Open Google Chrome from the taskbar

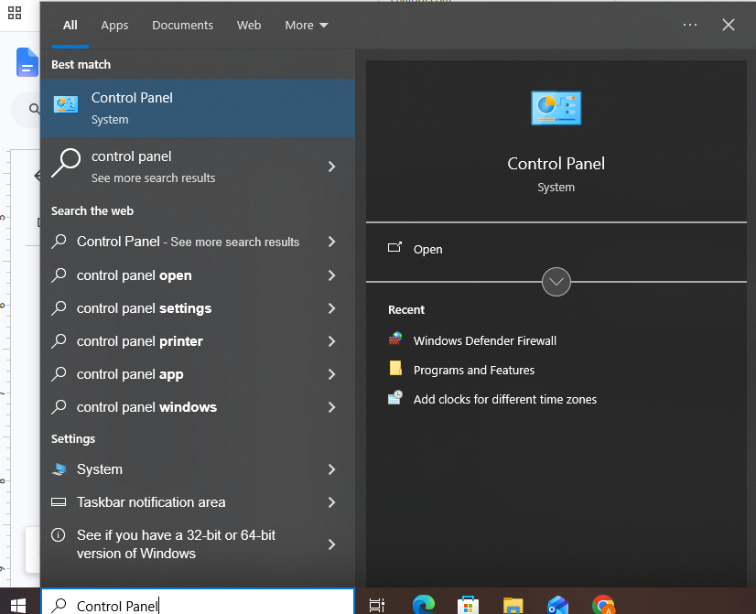click(603, 604)
